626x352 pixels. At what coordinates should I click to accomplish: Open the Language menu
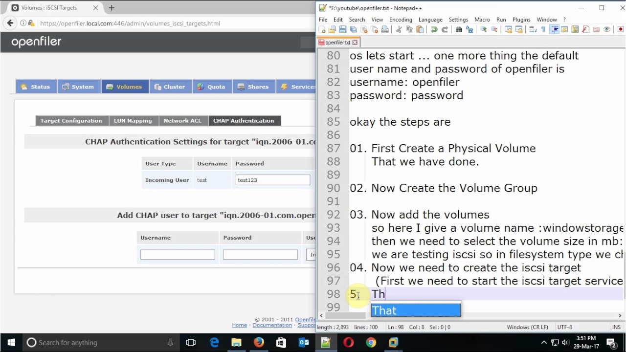430,20
